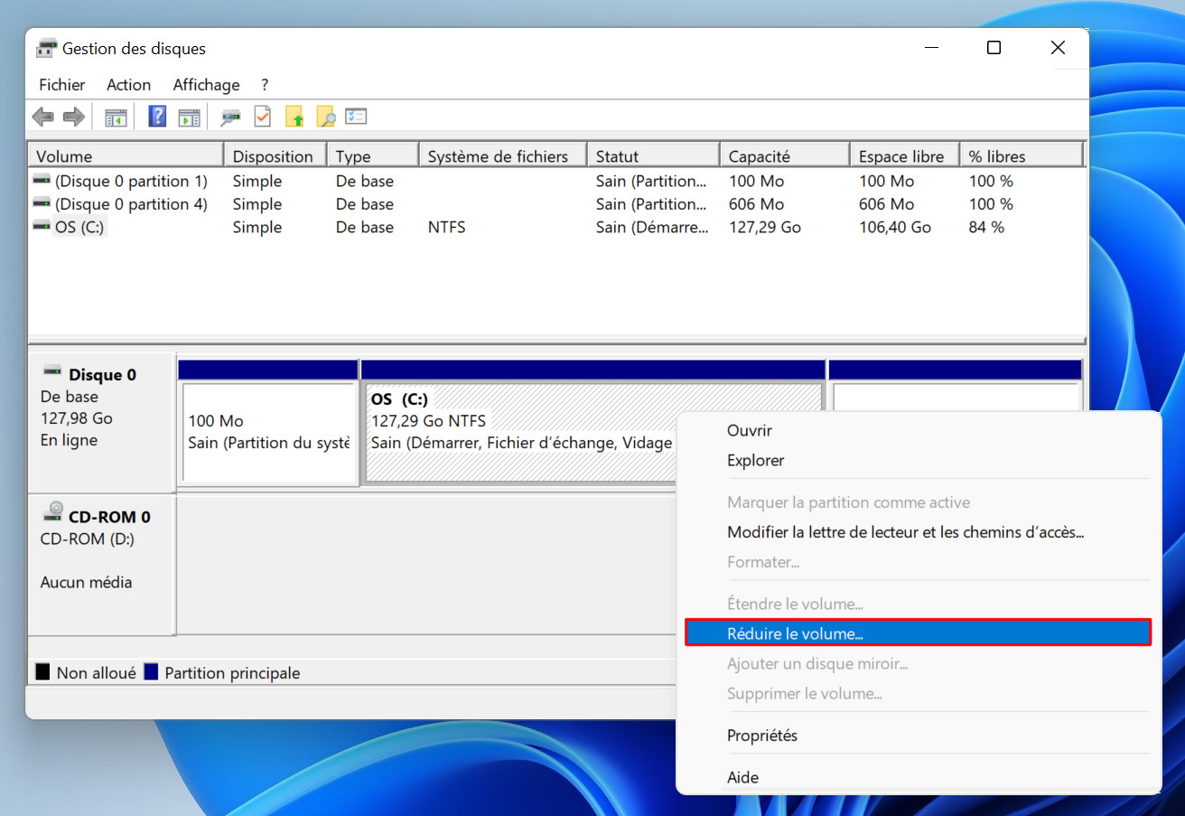Select the 100 Mo partition block
Screen dimensions: 1185x816
coord(269,433)
